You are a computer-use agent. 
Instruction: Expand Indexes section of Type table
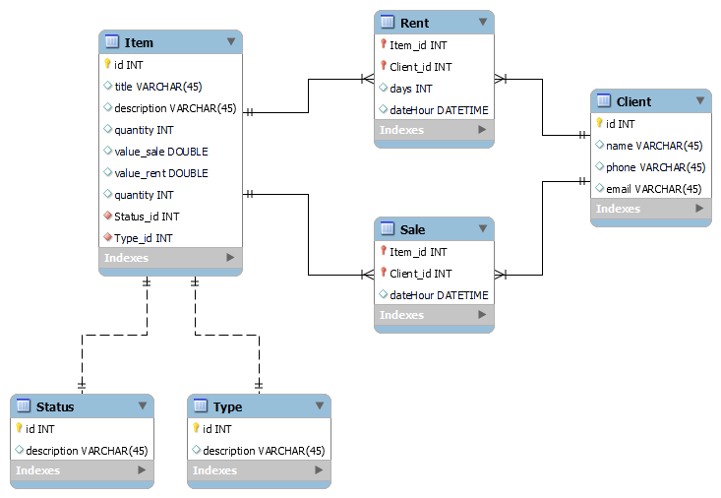click(x=319, y=470)
